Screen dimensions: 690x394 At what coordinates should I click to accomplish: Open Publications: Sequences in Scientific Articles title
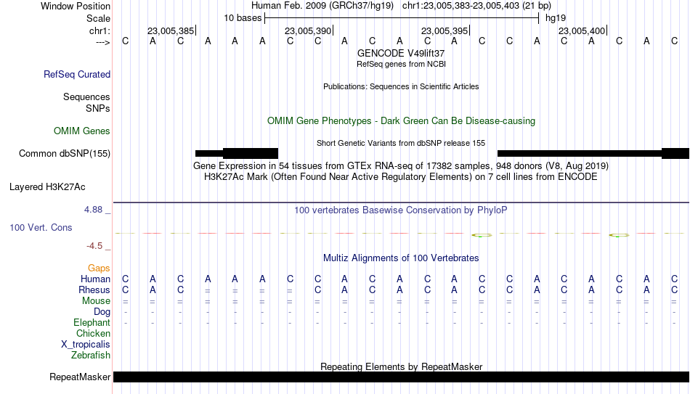[x=401, y=86]
